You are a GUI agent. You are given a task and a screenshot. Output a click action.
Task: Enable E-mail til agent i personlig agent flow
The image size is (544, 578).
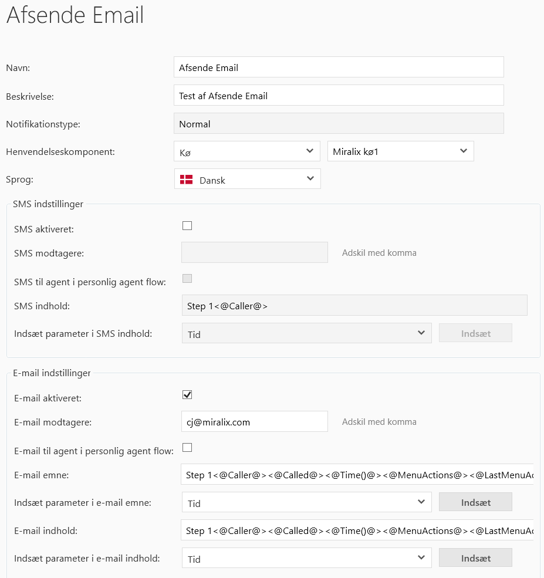pyautogui.click(x=187, y=448)
